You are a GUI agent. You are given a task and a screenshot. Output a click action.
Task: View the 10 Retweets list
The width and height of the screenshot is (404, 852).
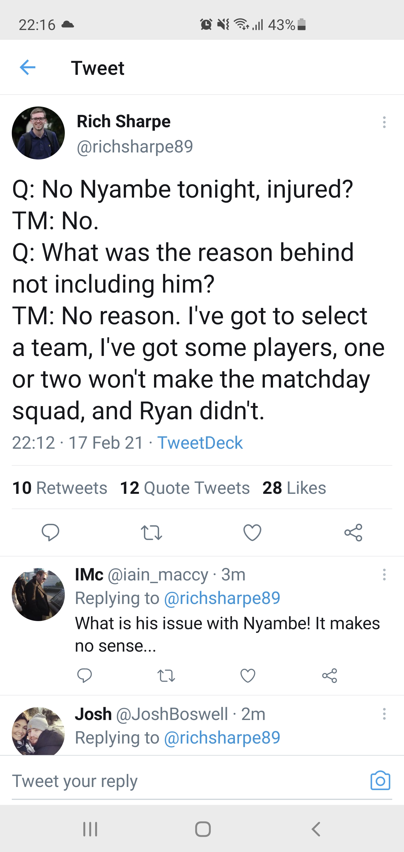click(x=60, y=488)
